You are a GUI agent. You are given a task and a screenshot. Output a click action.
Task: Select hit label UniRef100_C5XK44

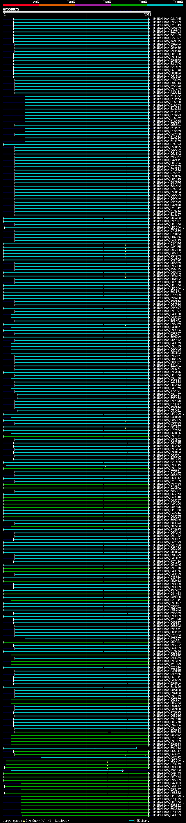click(167, 83)
